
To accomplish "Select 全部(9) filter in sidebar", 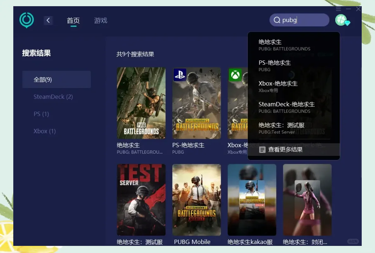I will (x=57, y=80).
